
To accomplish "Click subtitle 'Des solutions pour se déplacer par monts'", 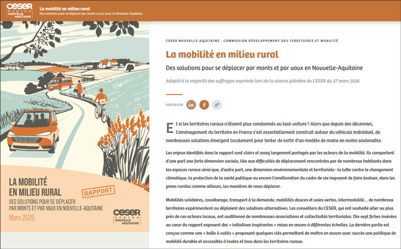I will (x=264, y=68).
